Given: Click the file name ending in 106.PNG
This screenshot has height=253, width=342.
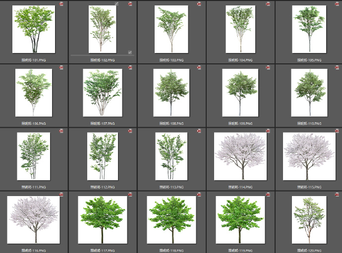Looking at the screenshot, I should click(34, 123).
